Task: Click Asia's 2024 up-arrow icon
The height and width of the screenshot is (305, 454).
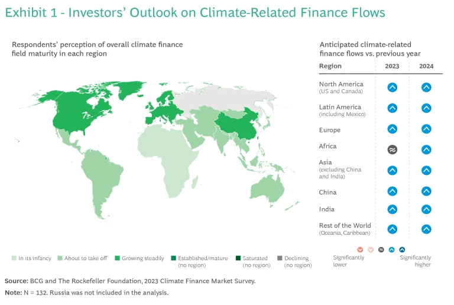Action: (426, 170)
